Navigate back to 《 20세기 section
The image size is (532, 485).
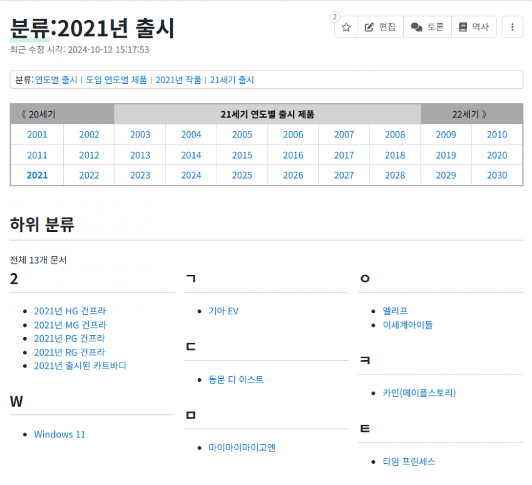[x=38, y=114]
